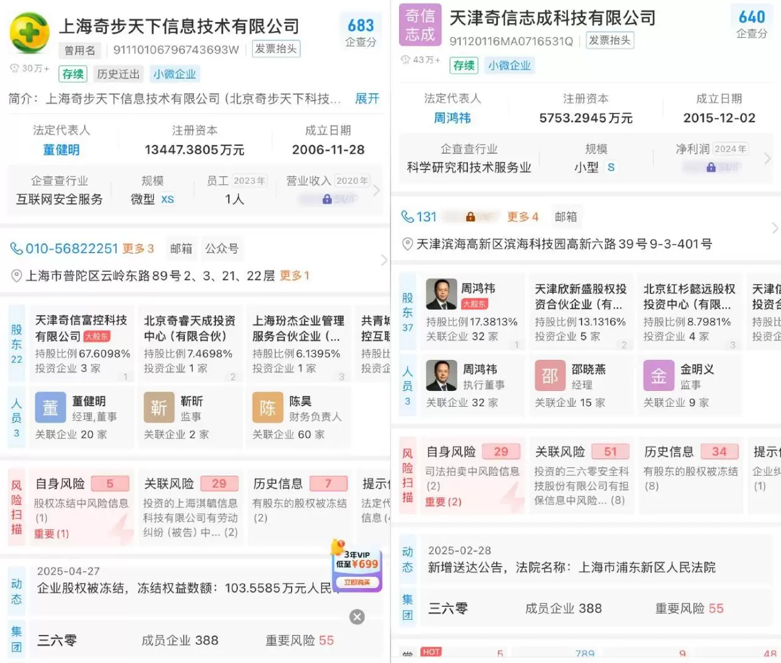Tap 陈昊 orange avatar
Viewport: 781px width, 663px height.
pyautogui.click(x=268, y=407)
